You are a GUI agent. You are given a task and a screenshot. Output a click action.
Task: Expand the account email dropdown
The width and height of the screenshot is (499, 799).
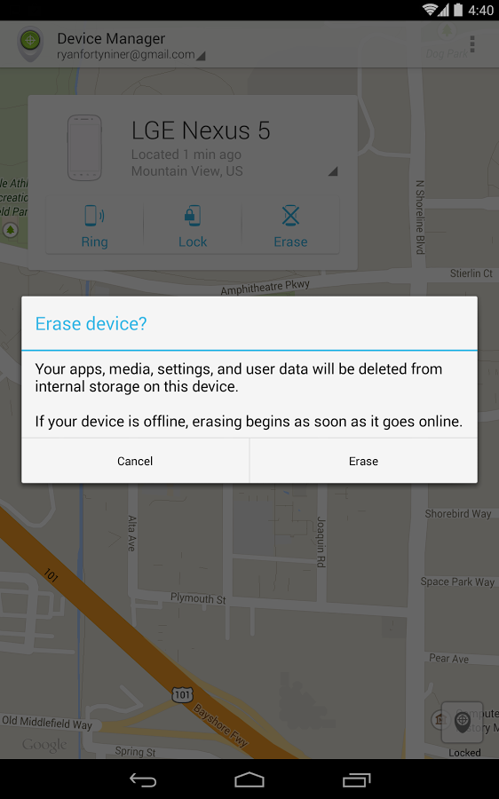pos(201,56)
